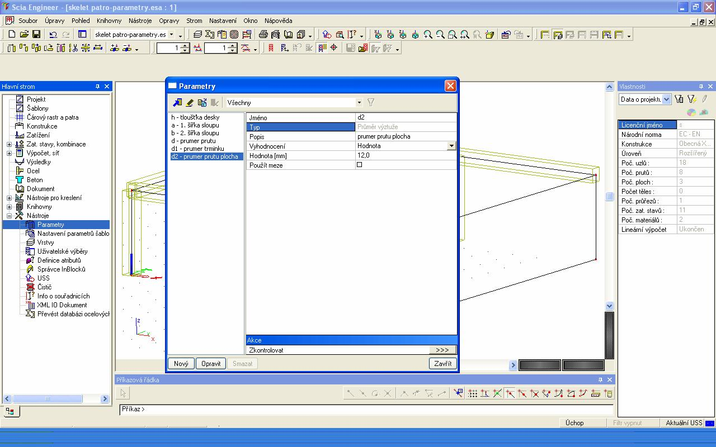Click the Zavřít button
The height and width of the screenshot is (447, 716).
coord(443,363)
